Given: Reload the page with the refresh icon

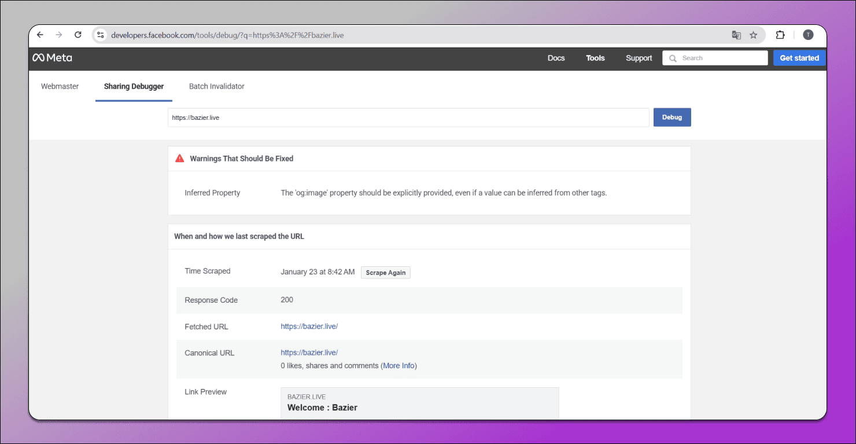Looking at the screenshot, I should (78, 35).
